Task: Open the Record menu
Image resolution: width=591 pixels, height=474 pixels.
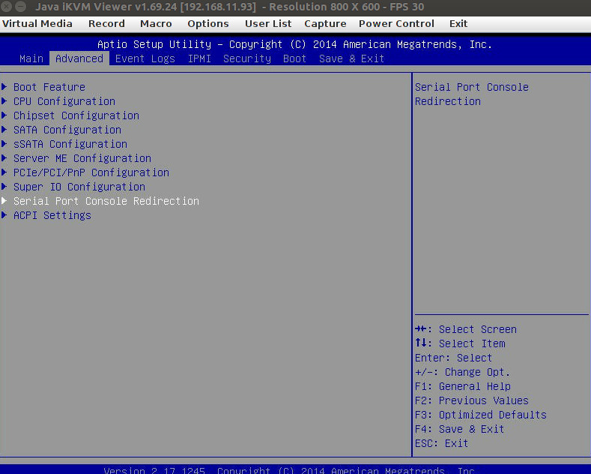Action: tap(106, 24)
